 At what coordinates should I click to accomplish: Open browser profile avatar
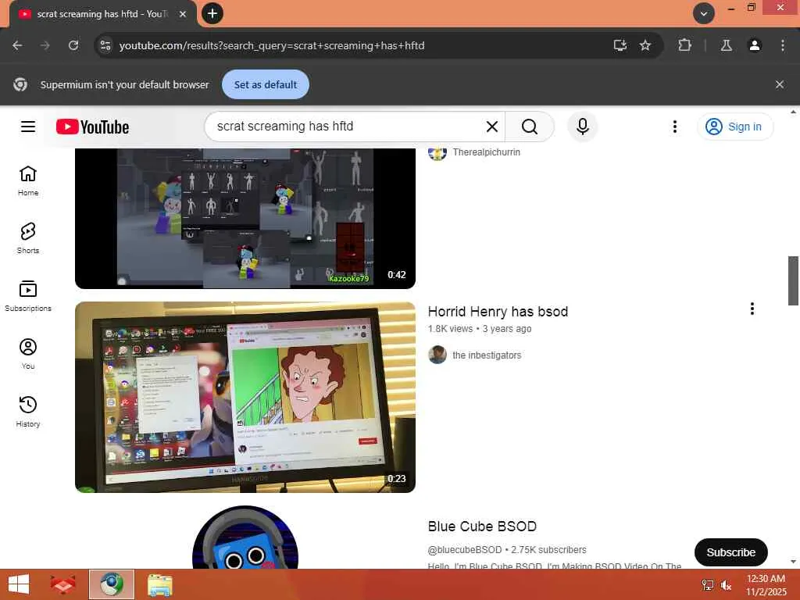[755, 45]
